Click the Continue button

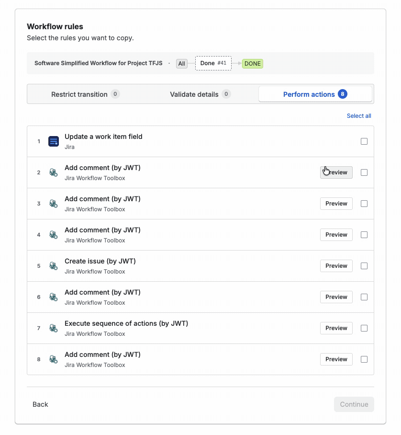click(354, 404)
